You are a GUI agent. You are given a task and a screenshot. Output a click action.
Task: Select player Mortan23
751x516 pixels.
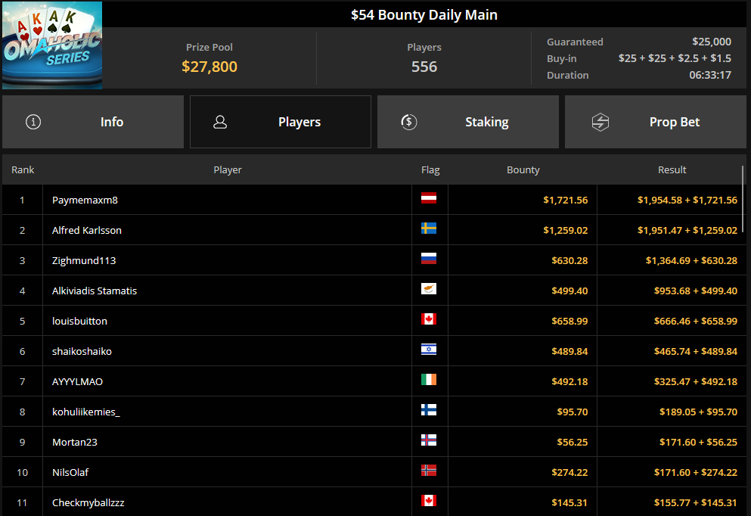pos(75,442)
